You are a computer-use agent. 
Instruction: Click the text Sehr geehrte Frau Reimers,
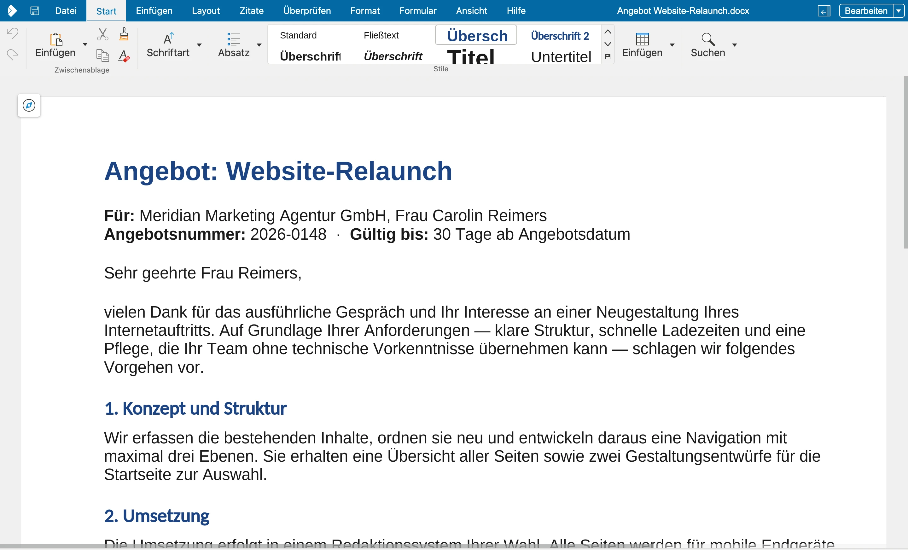click(x=203, y=273)
